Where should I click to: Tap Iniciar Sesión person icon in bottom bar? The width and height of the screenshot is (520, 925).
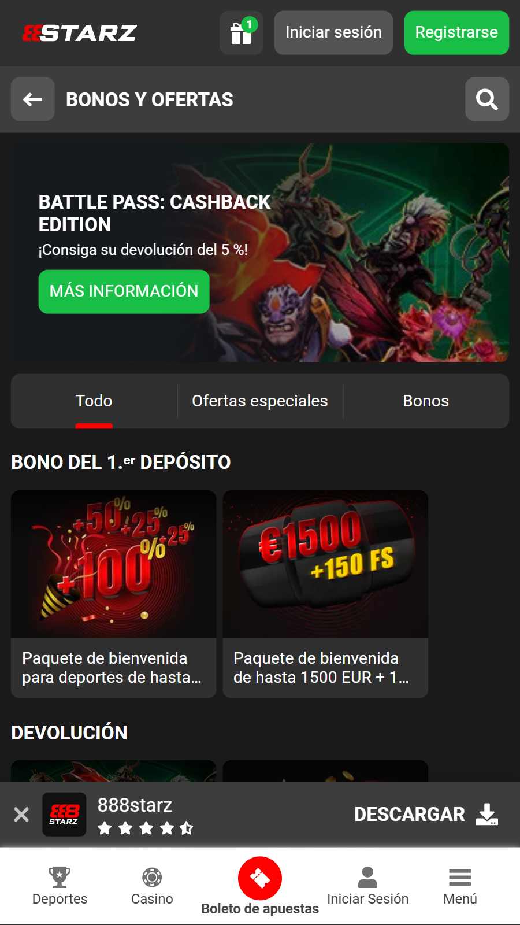(367, 877)
